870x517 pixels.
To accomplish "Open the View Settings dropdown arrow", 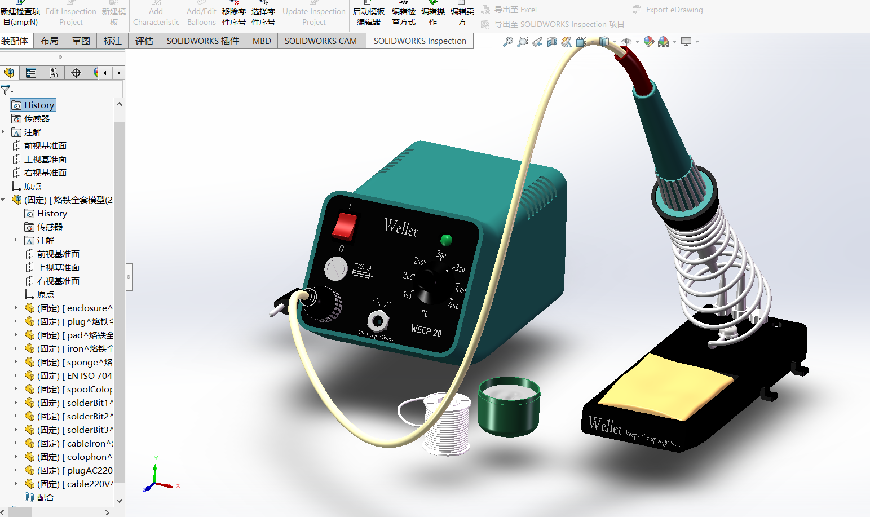I will click(697, 42).
